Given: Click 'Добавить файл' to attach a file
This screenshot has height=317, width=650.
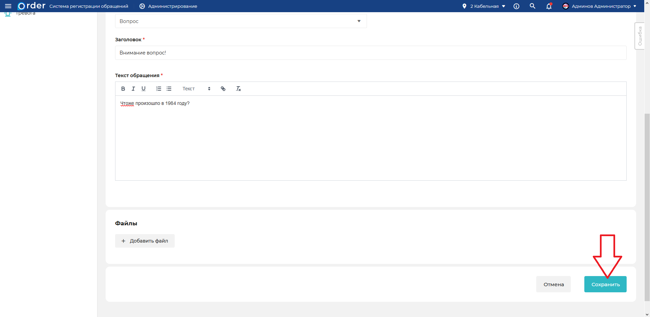Looking at the screenshot, I should [145, 241].
